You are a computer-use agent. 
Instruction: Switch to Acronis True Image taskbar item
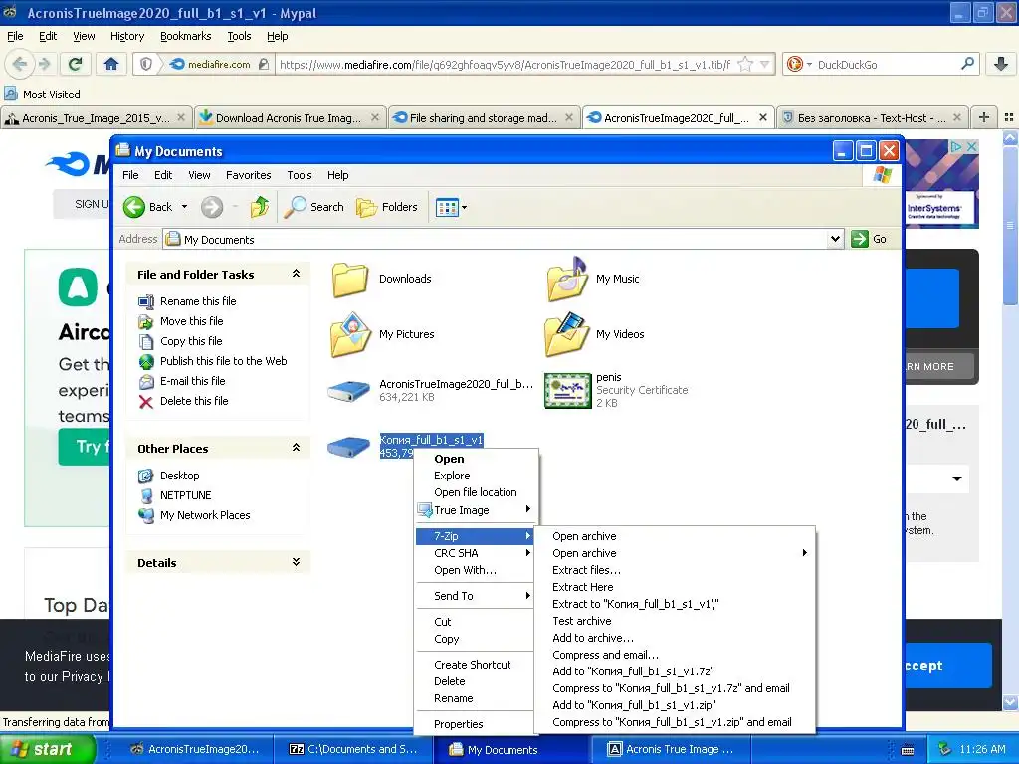670,749
